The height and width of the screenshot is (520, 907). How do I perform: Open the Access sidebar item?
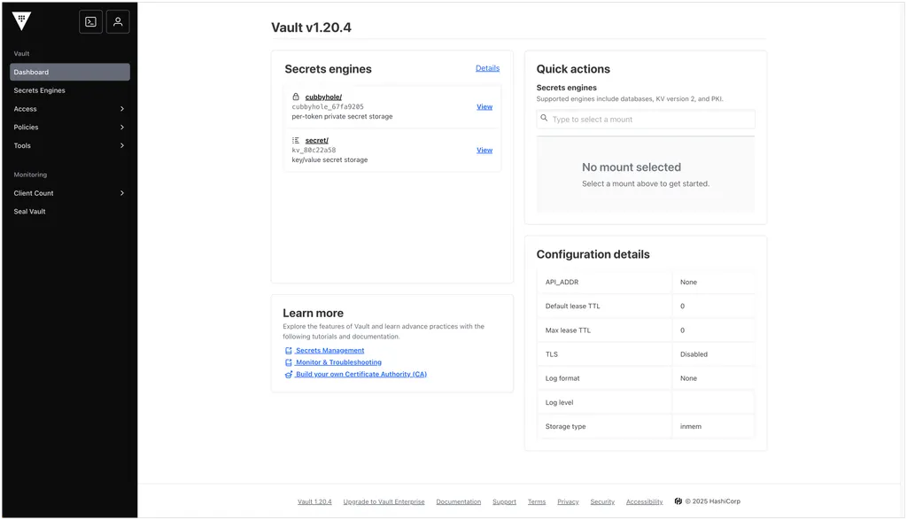[70, 109]
